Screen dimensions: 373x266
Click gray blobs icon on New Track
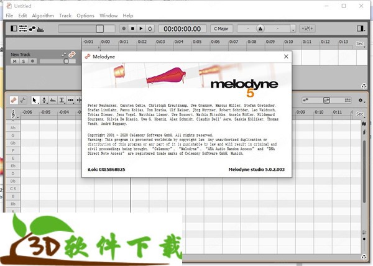pos(64,55)
